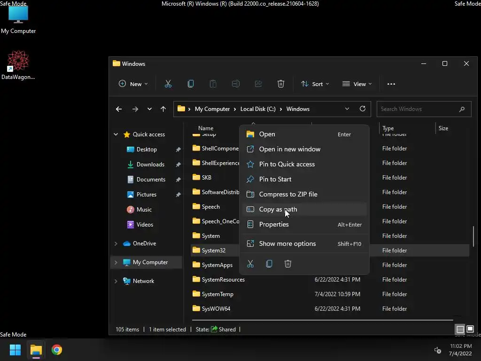Click Local Disk (C:) breadcrumb
481x361 pixels.
(x=258, y=109)
